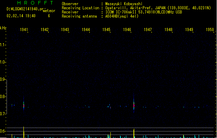Click the 0.9 kHz frequency axis label
The width and height of the screenshot is (217, 138).
[3, 79]
